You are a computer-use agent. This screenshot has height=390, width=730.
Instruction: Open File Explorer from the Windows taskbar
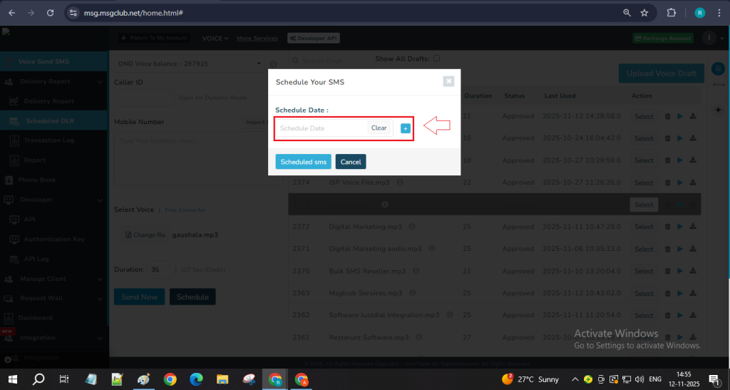click(222, 379)
